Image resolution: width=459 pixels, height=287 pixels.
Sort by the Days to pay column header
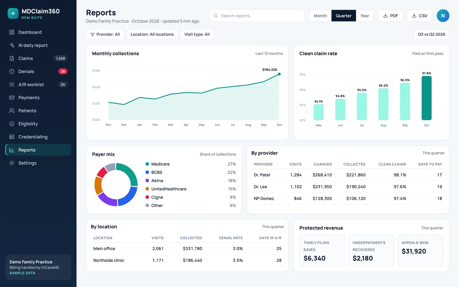click(430, 164)
